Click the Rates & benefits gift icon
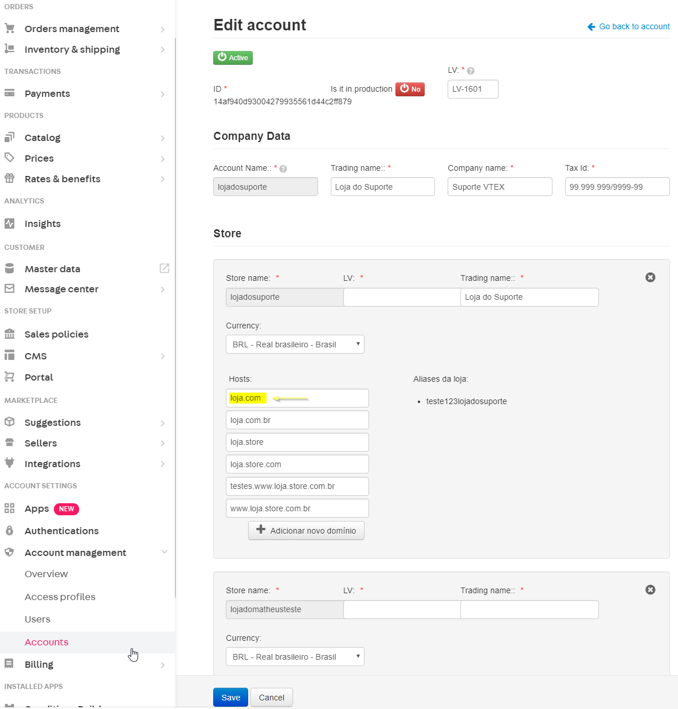 point(10,178)
